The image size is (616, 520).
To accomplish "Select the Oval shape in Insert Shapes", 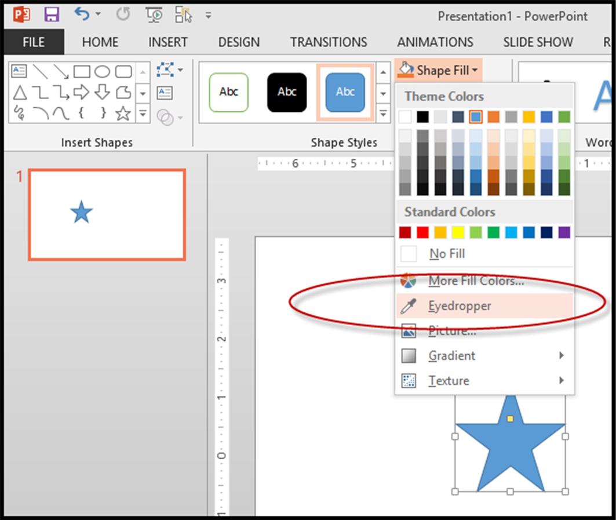I will tap(102, 71).
